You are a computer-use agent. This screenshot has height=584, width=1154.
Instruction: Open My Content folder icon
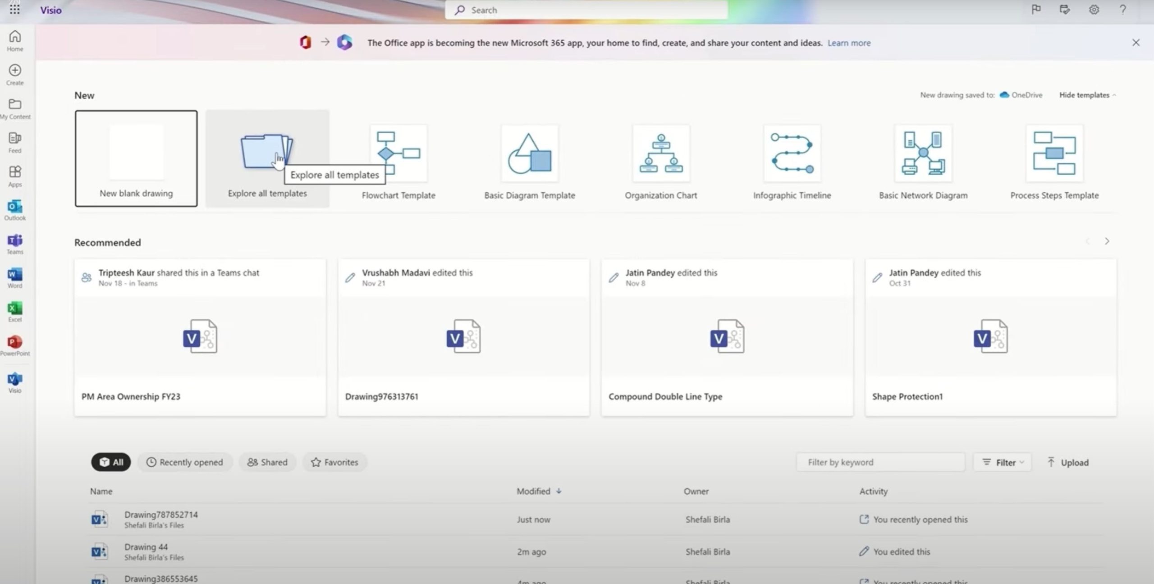[x=15, y=104]
